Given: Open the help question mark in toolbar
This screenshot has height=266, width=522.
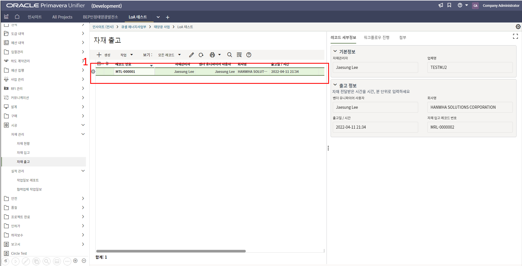Looking at the screenshot, I should pos(249,55).
